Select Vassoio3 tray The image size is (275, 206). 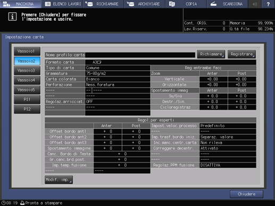coord(27,71)
